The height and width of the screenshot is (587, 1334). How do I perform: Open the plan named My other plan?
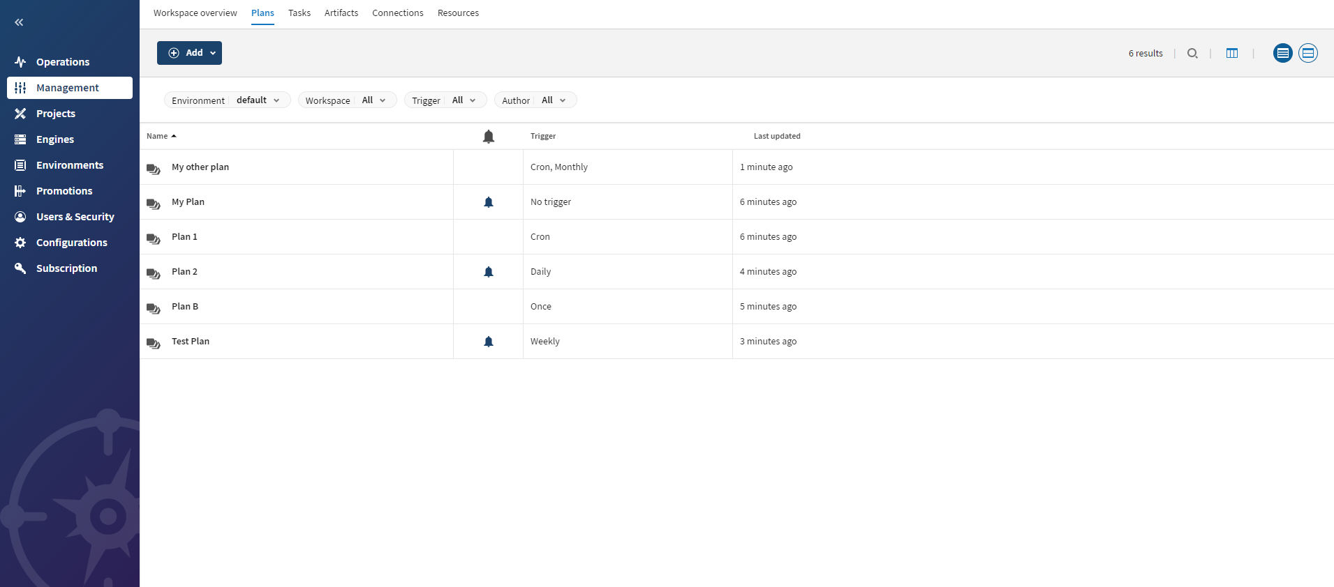(x=200, y=167)
